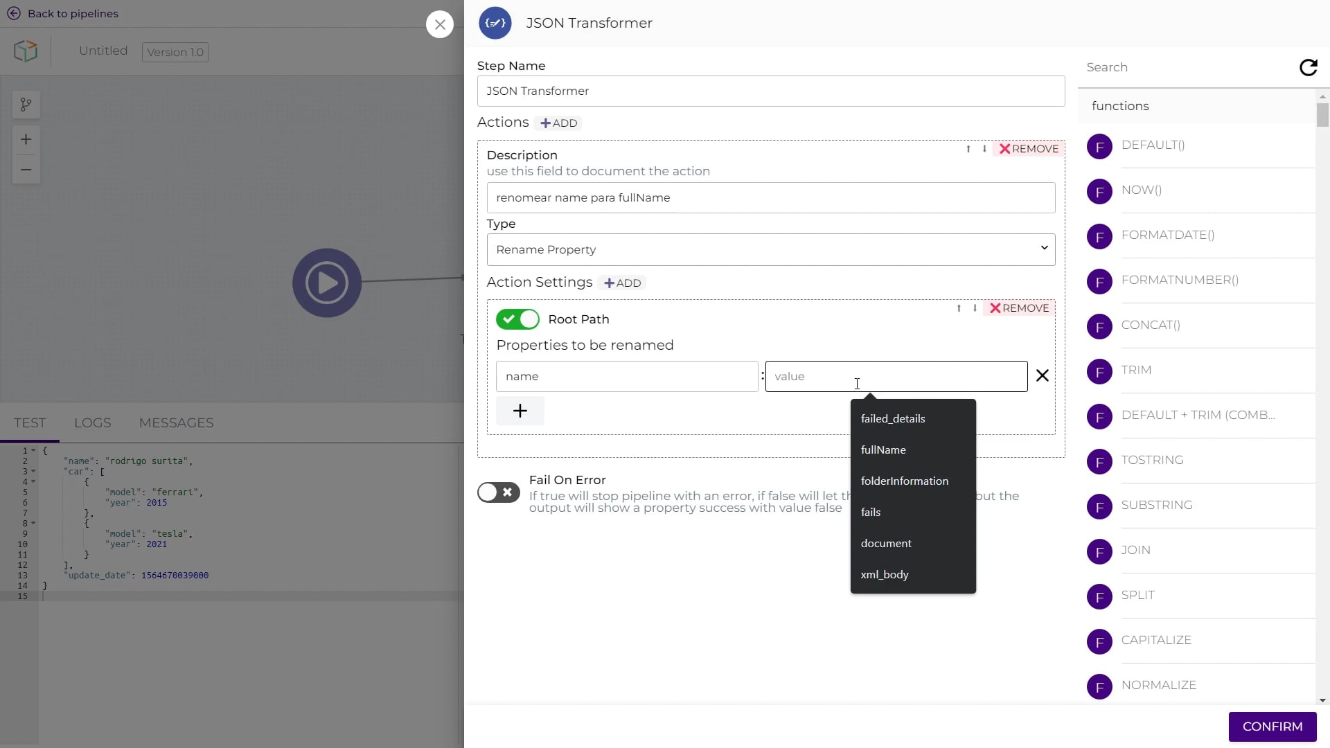Click the pipeline start play node

(x=327, y=283)
